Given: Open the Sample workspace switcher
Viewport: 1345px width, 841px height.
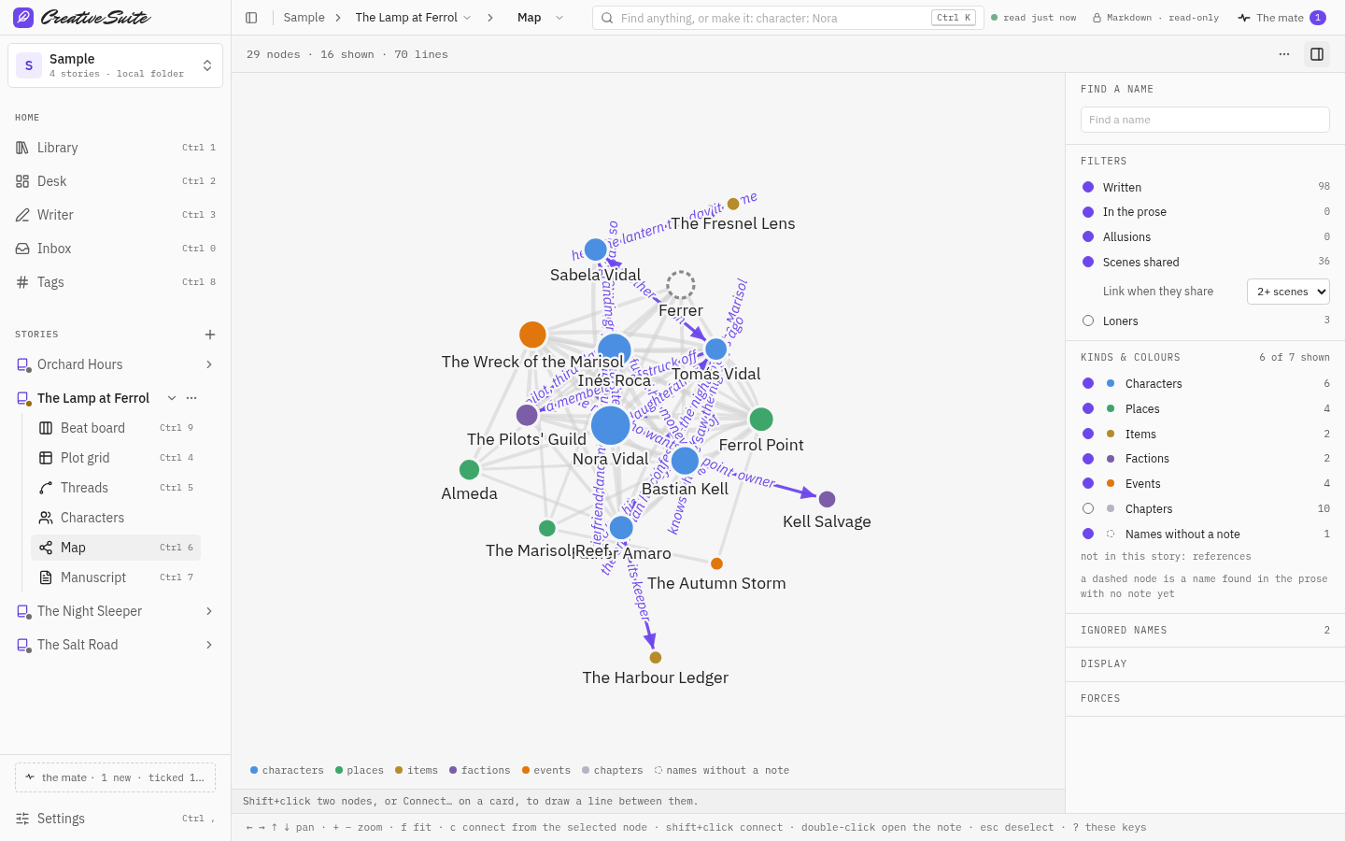Looking at the screenshot, I should [115, 65].
